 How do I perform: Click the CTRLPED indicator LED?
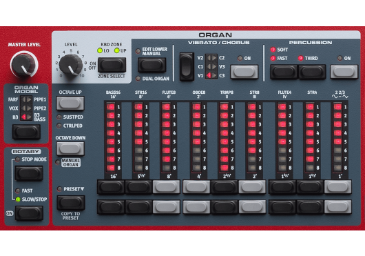point(59,126)
